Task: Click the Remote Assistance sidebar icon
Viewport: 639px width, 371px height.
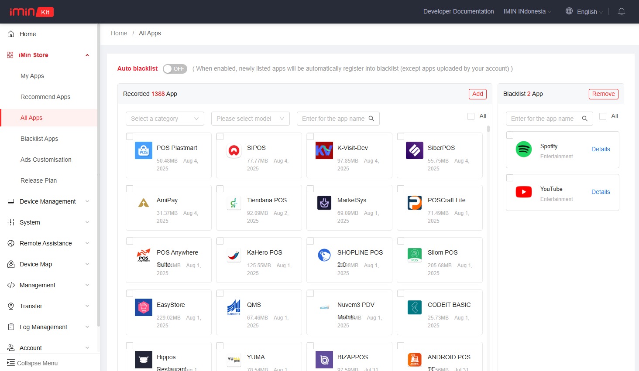Action: click(10, 243)
